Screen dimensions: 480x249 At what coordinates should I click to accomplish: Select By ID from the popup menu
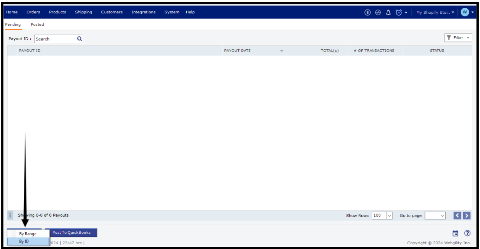[28, 242]
